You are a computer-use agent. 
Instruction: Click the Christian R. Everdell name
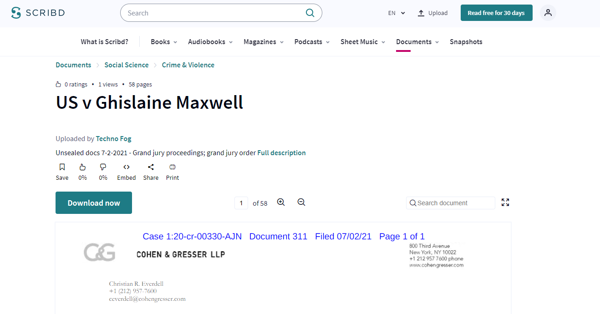tap(136, 284)
